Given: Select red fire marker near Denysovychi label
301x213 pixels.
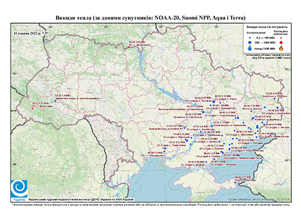Looking at the screenshot, I should click(129, 47).
